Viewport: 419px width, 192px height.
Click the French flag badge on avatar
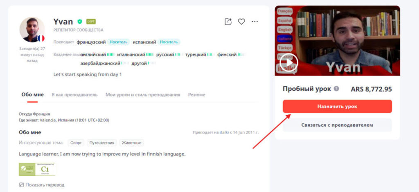(x=41, y=38)
